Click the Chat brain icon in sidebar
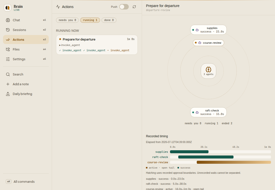This screenshot has width=275, height=190. pos(8,20)
